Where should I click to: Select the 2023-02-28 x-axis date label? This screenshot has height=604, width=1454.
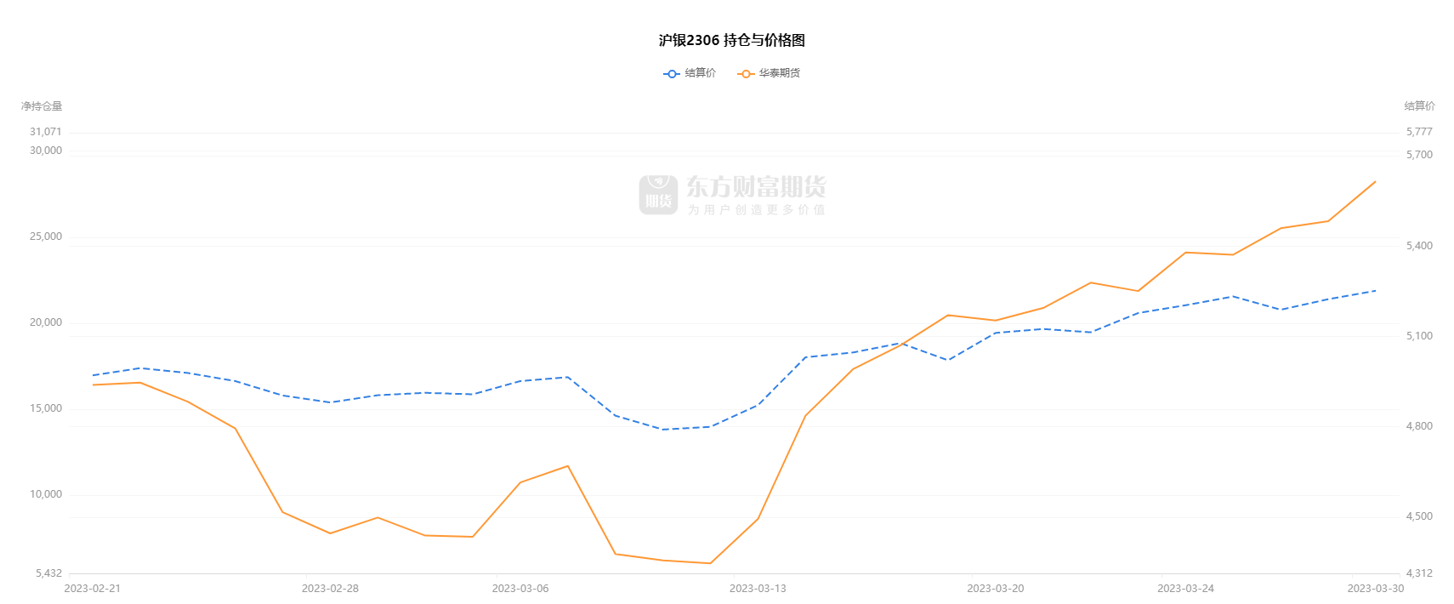(x=330, y=588)
